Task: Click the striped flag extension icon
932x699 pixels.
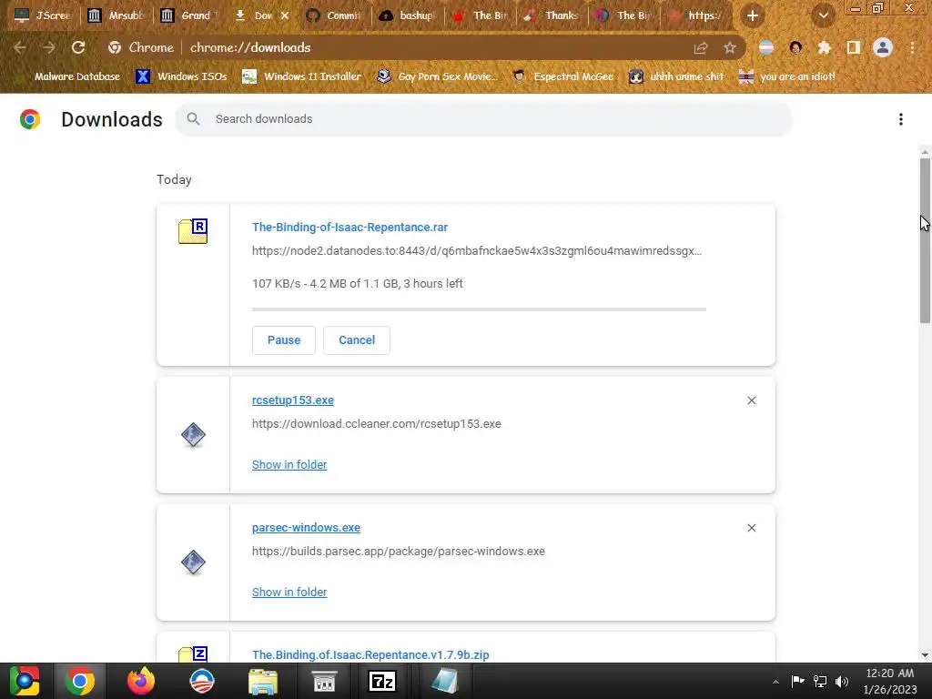Action: 766,47
